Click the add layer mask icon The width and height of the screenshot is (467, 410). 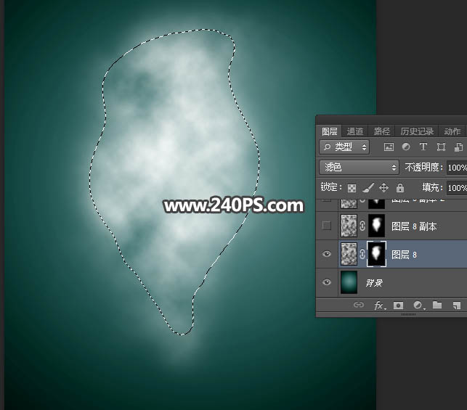pos(398,306)
